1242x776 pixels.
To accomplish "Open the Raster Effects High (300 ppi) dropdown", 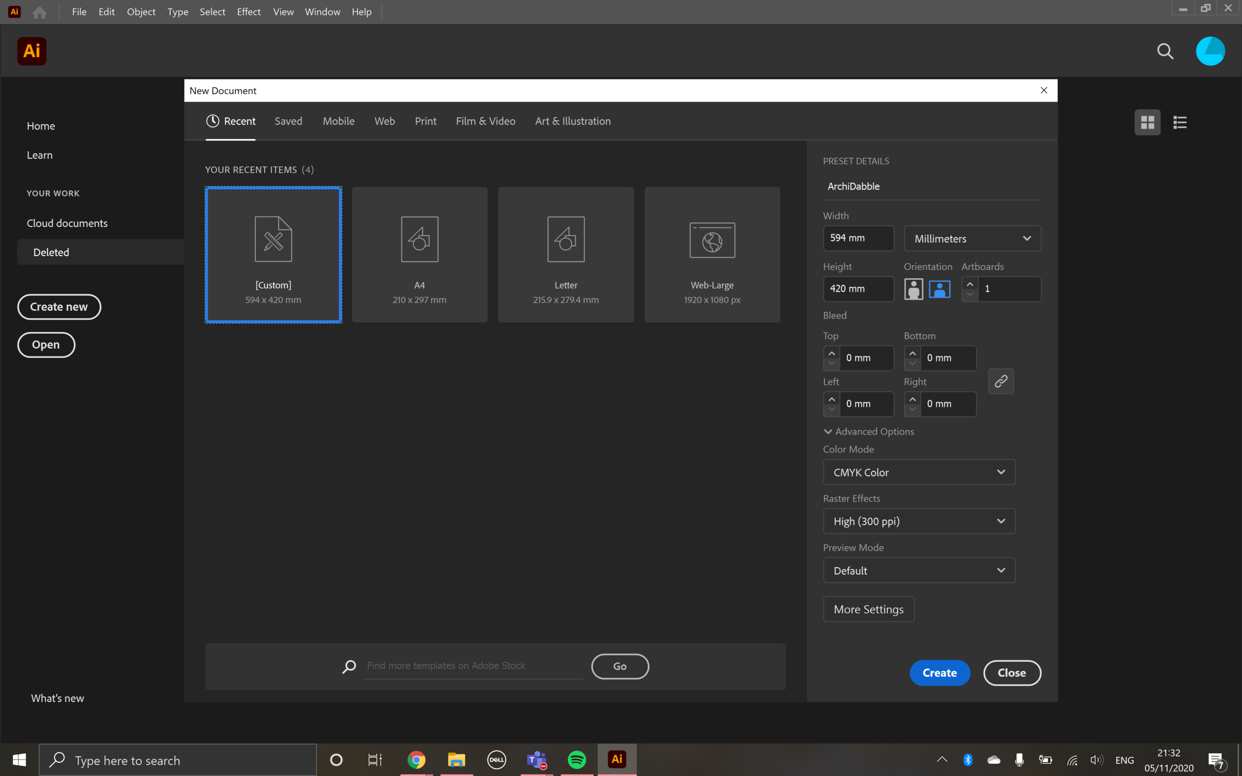I will coord(919,521).
